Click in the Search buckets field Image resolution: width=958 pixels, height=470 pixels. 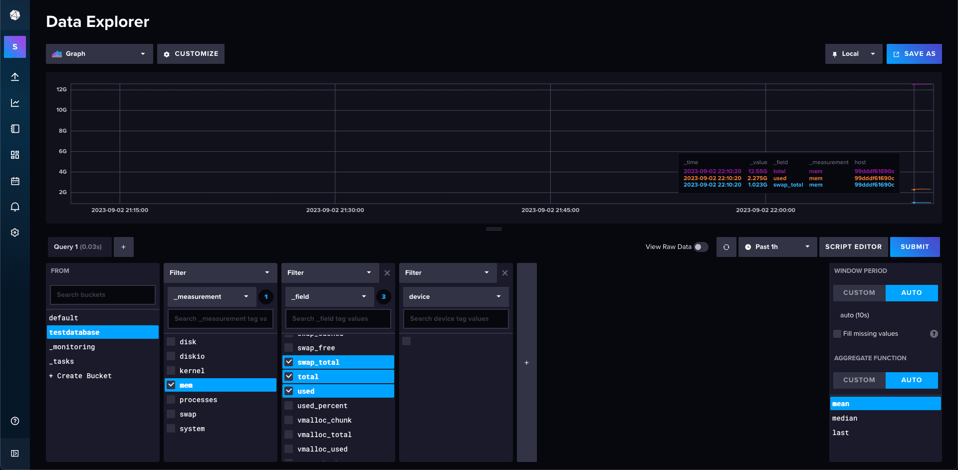pos(103,295)
